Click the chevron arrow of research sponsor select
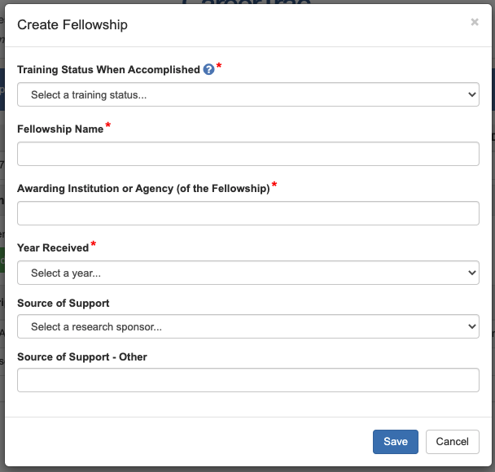Viewport: 495px width, 472px height. (x=471, y=326)
